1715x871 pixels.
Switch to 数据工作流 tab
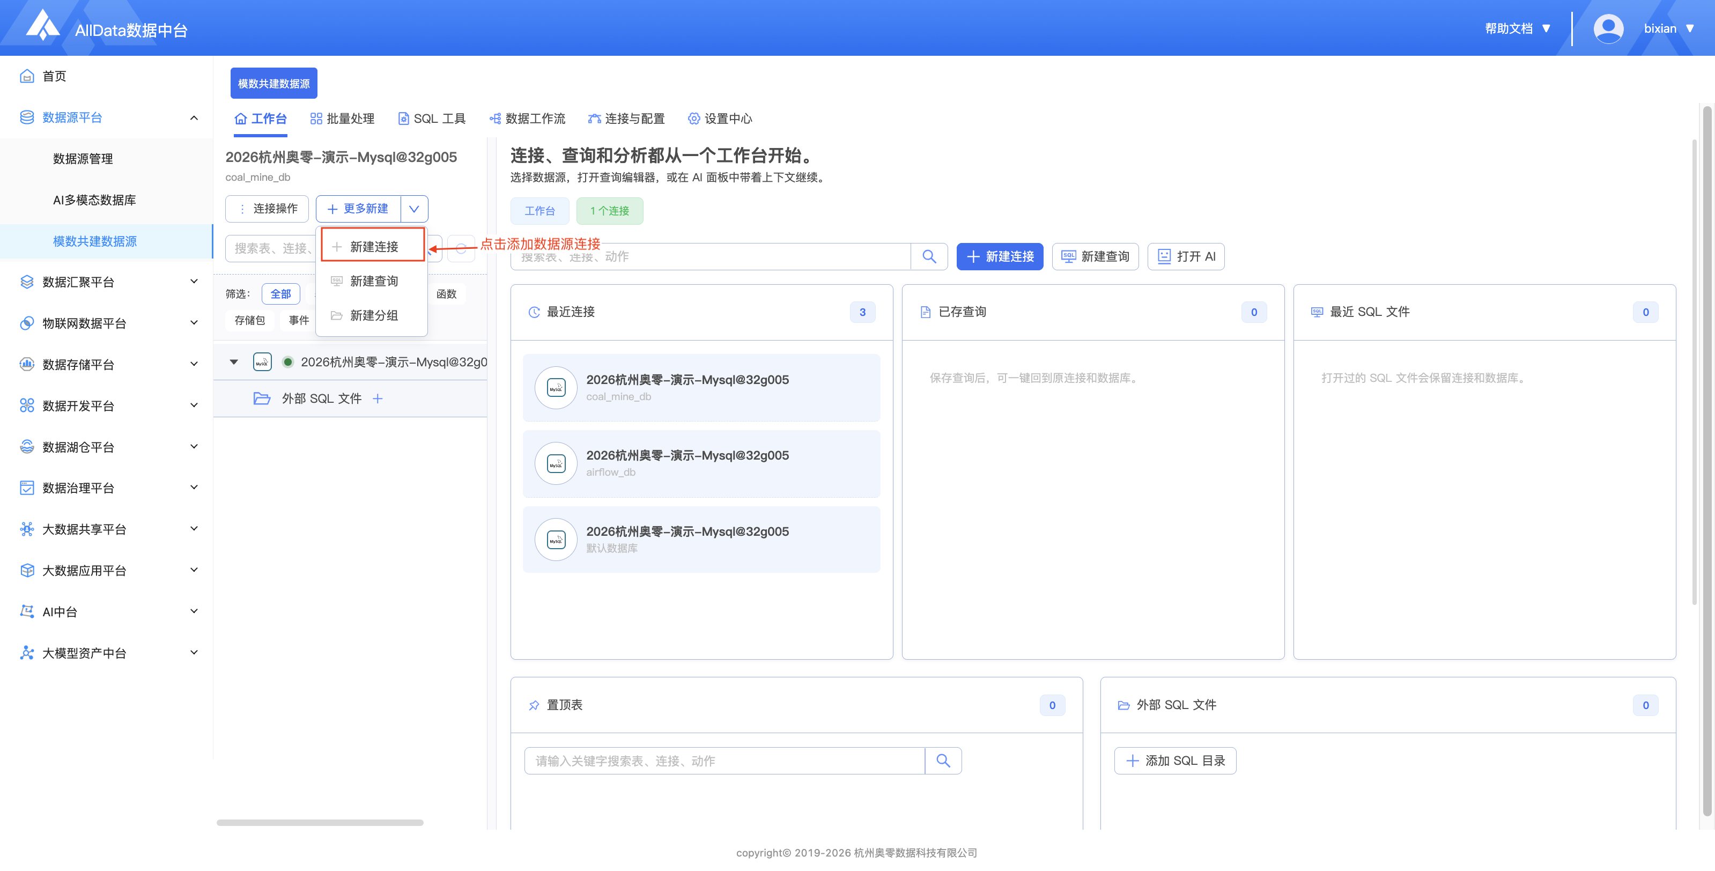tap(527, 119)
